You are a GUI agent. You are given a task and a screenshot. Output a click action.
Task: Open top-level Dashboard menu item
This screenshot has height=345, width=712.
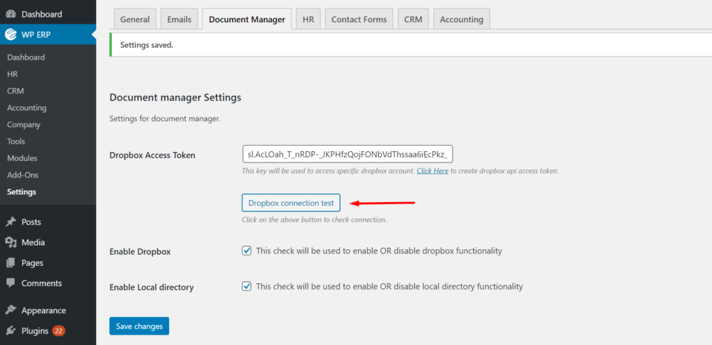pyautogui.click(x=48, y=14)
